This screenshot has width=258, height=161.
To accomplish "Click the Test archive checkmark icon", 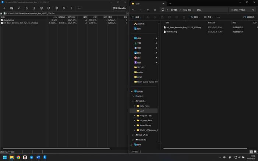I will point(19,8).
